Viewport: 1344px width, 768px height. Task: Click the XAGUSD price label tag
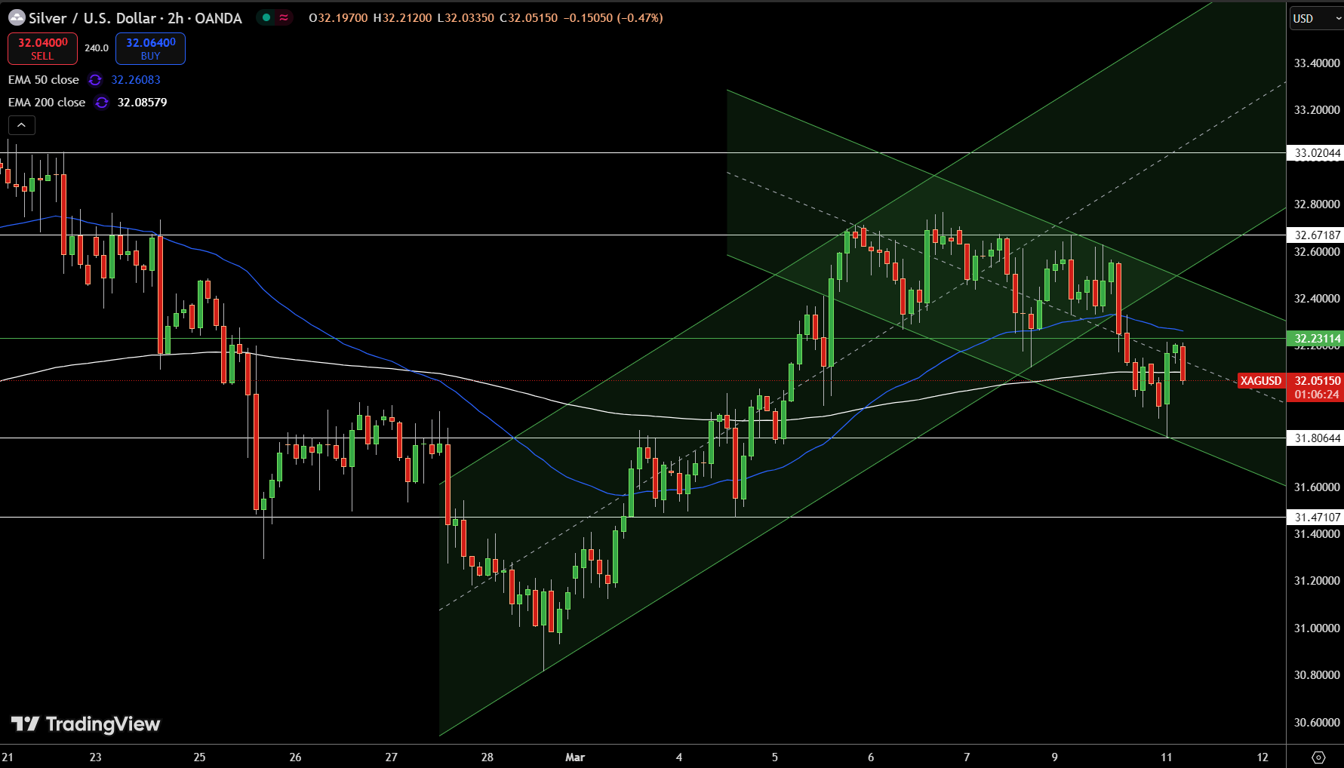(x=1260, y=381)
